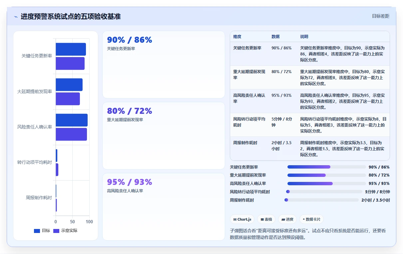Click the purple 示意实际 bar for 关键任务更新率
Viewport: 403px width, 254px height.
click(70, 63)
